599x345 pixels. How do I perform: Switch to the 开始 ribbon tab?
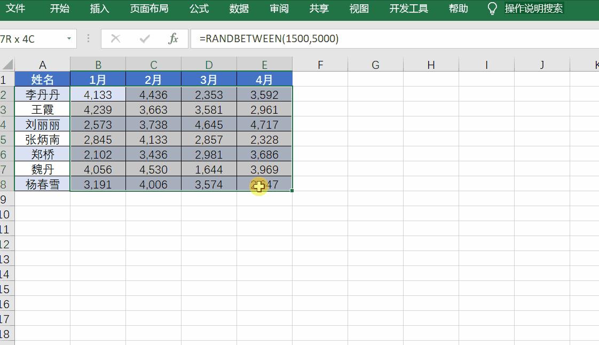[59, 9]
